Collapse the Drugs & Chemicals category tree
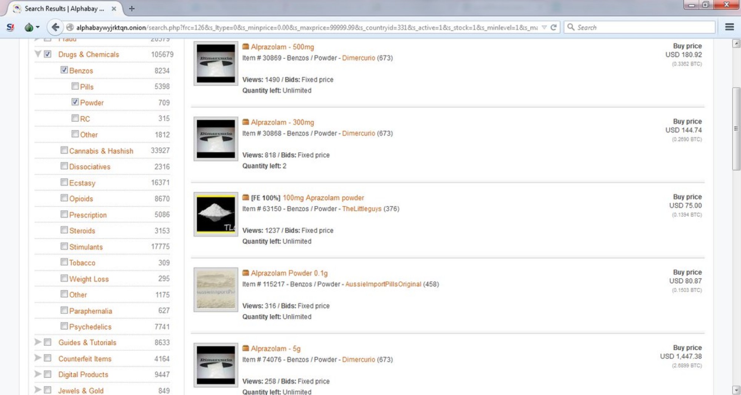This screenshot has width=741, height=395. point(38,54)
